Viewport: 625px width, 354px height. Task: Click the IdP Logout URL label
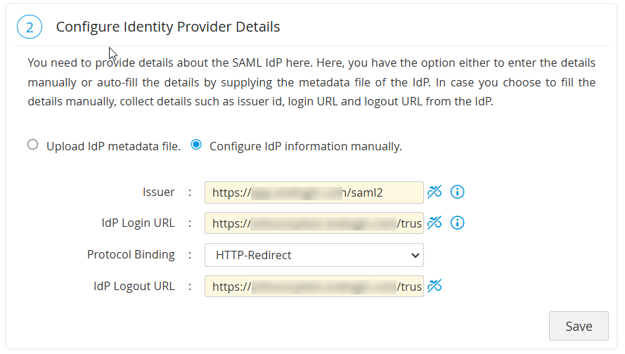click(x=134, y=286)
